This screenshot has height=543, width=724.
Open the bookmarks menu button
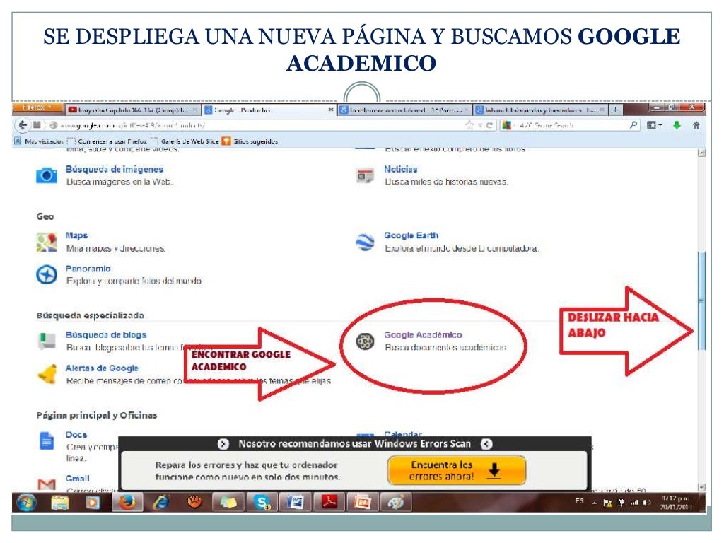(654, 125)
